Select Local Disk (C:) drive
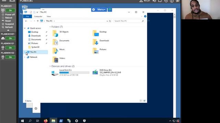The width and height of the screenshot is (220, 123). [70, 72]
